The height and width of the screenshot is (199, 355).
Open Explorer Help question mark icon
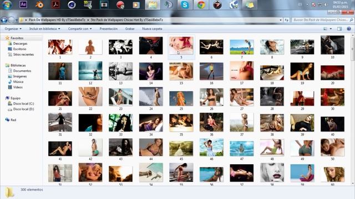point(349,29)
